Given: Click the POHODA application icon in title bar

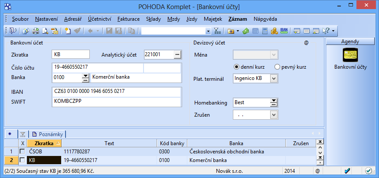Looking at the screenshot, I should click(7, 6).
